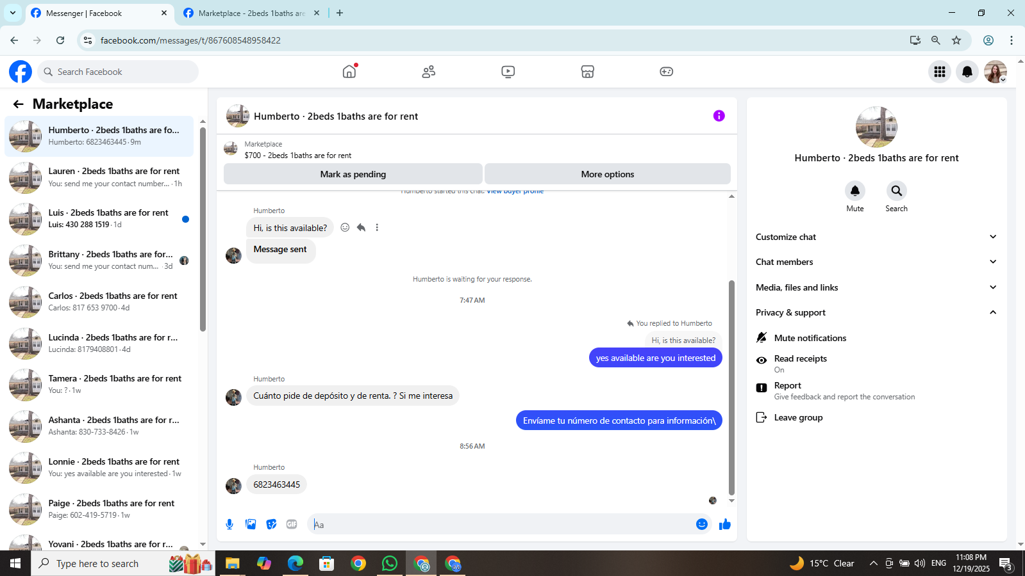
Task: Open a new browser tab
Action: click(x=340, y=13)
